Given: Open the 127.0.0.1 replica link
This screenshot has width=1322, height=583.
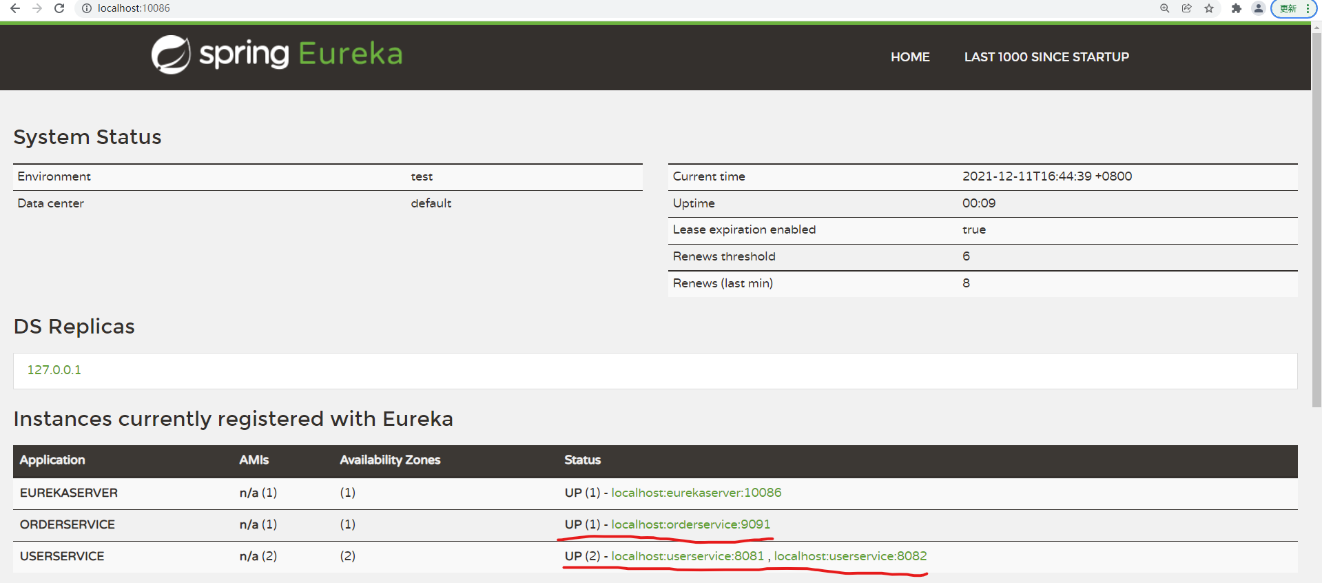Looking at the screenshot, I should coord(54,370).
